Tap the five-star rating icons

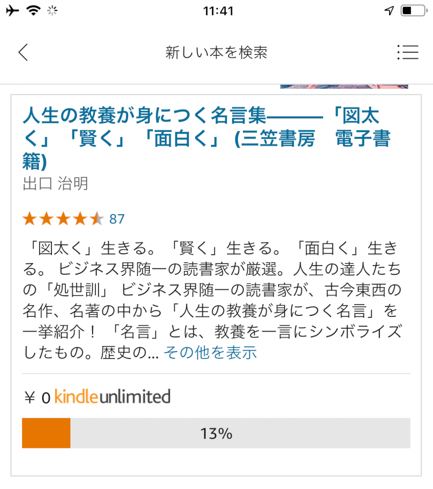pyautogui.click(x=62, y=219)
